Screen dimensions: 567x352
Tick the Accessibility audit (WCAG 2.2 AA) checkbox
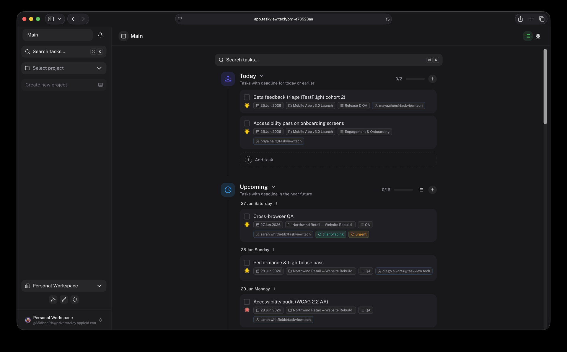[x=247, y=302]
